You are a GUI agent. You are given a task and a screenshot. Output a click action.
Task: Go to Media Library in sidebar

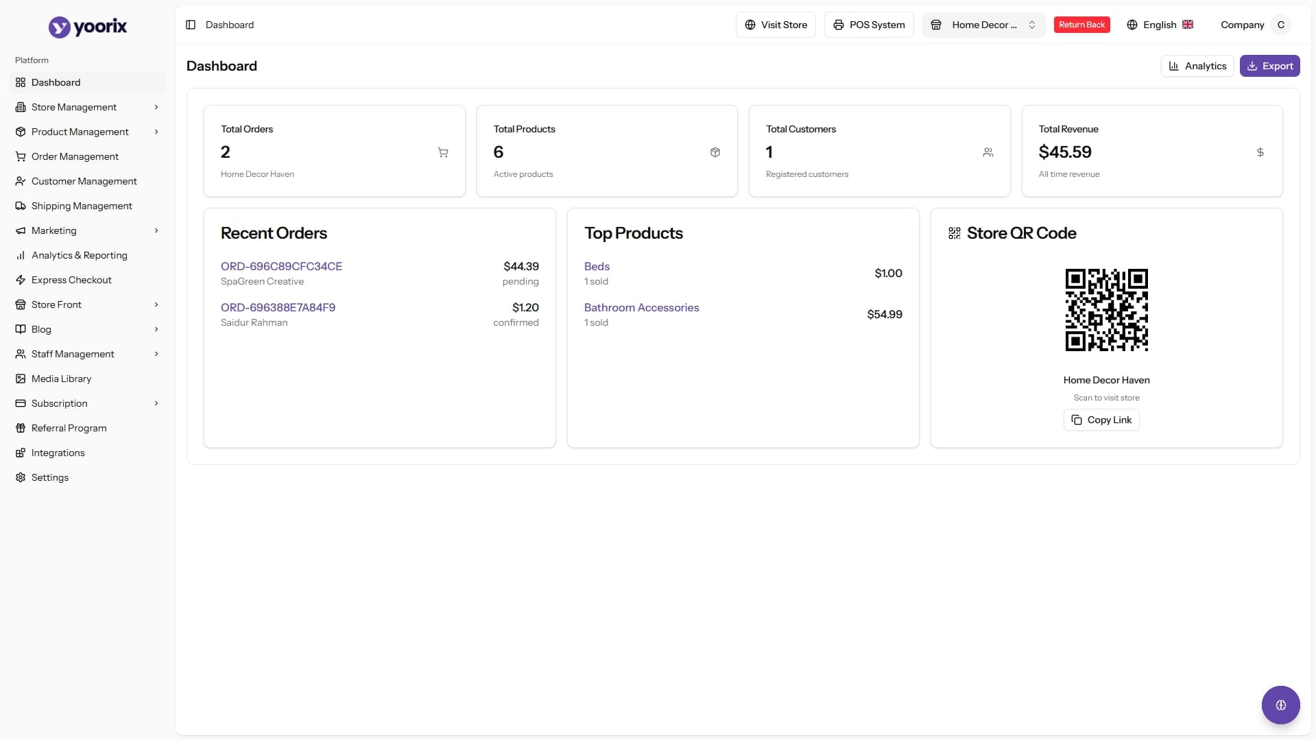[61, 379]
